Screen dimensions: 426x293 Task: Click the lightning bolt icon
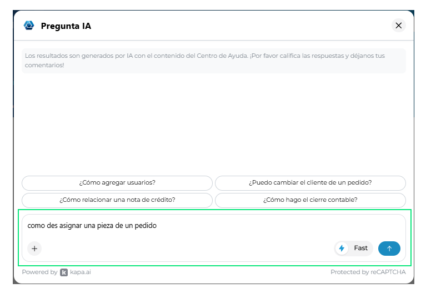(342, 248)
